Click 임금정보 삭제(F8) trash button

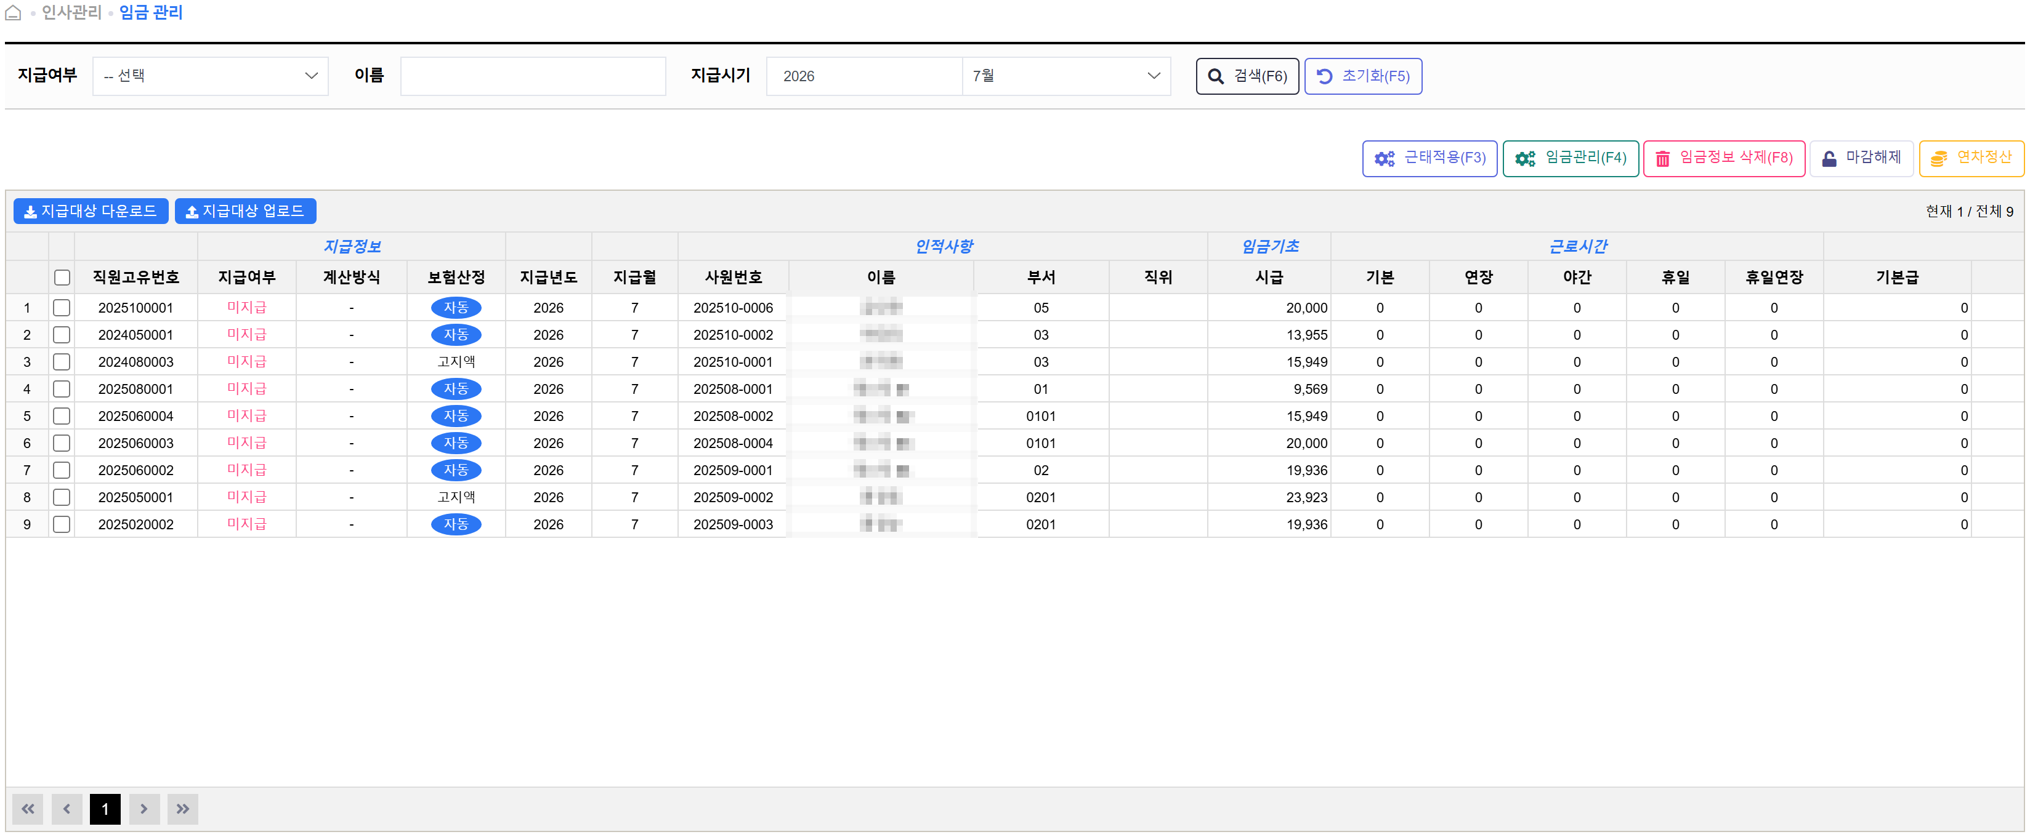tap(1723, 158)
